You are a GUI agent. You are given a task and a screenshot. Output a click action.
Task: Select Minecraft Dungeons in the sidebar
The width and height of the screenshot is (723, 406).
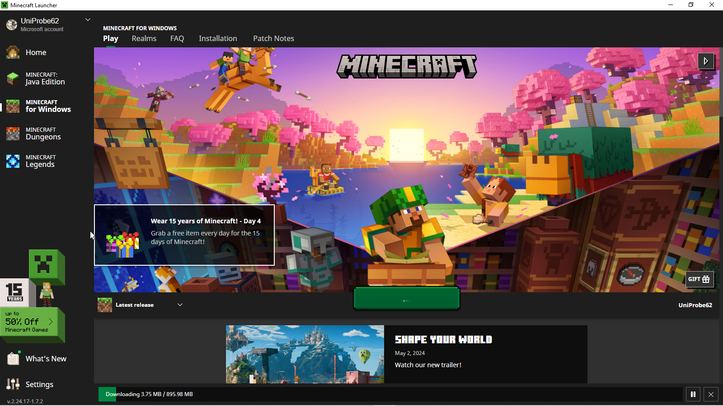[x=43, y=134]
